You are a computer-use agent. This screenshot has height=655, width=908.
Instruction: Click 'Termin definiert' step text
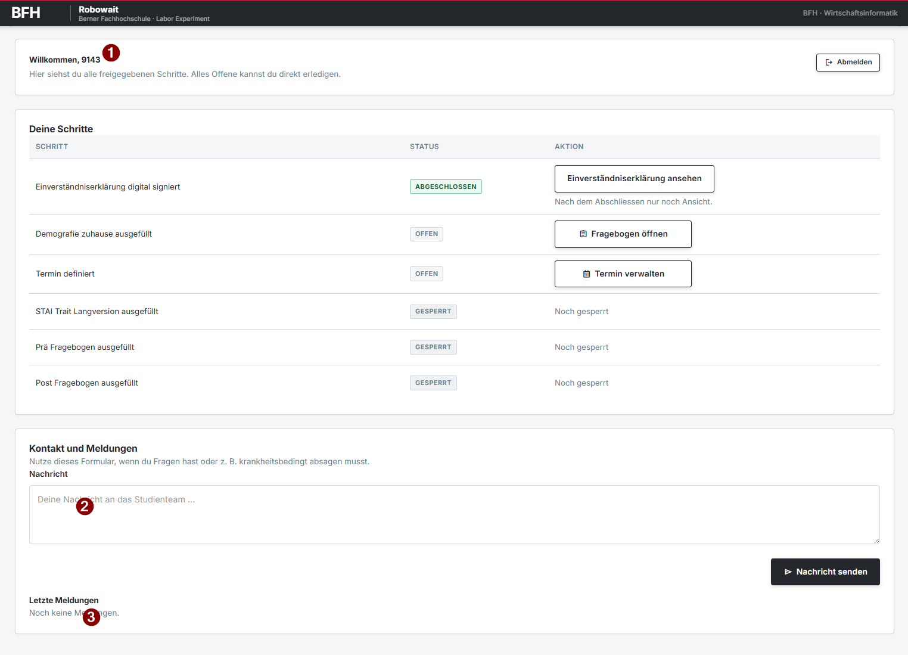(65, 274)
